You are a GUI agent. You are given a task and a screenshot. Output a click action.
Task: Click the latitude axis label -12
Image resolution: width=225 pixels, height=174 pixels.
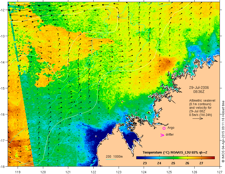point(3,10)
